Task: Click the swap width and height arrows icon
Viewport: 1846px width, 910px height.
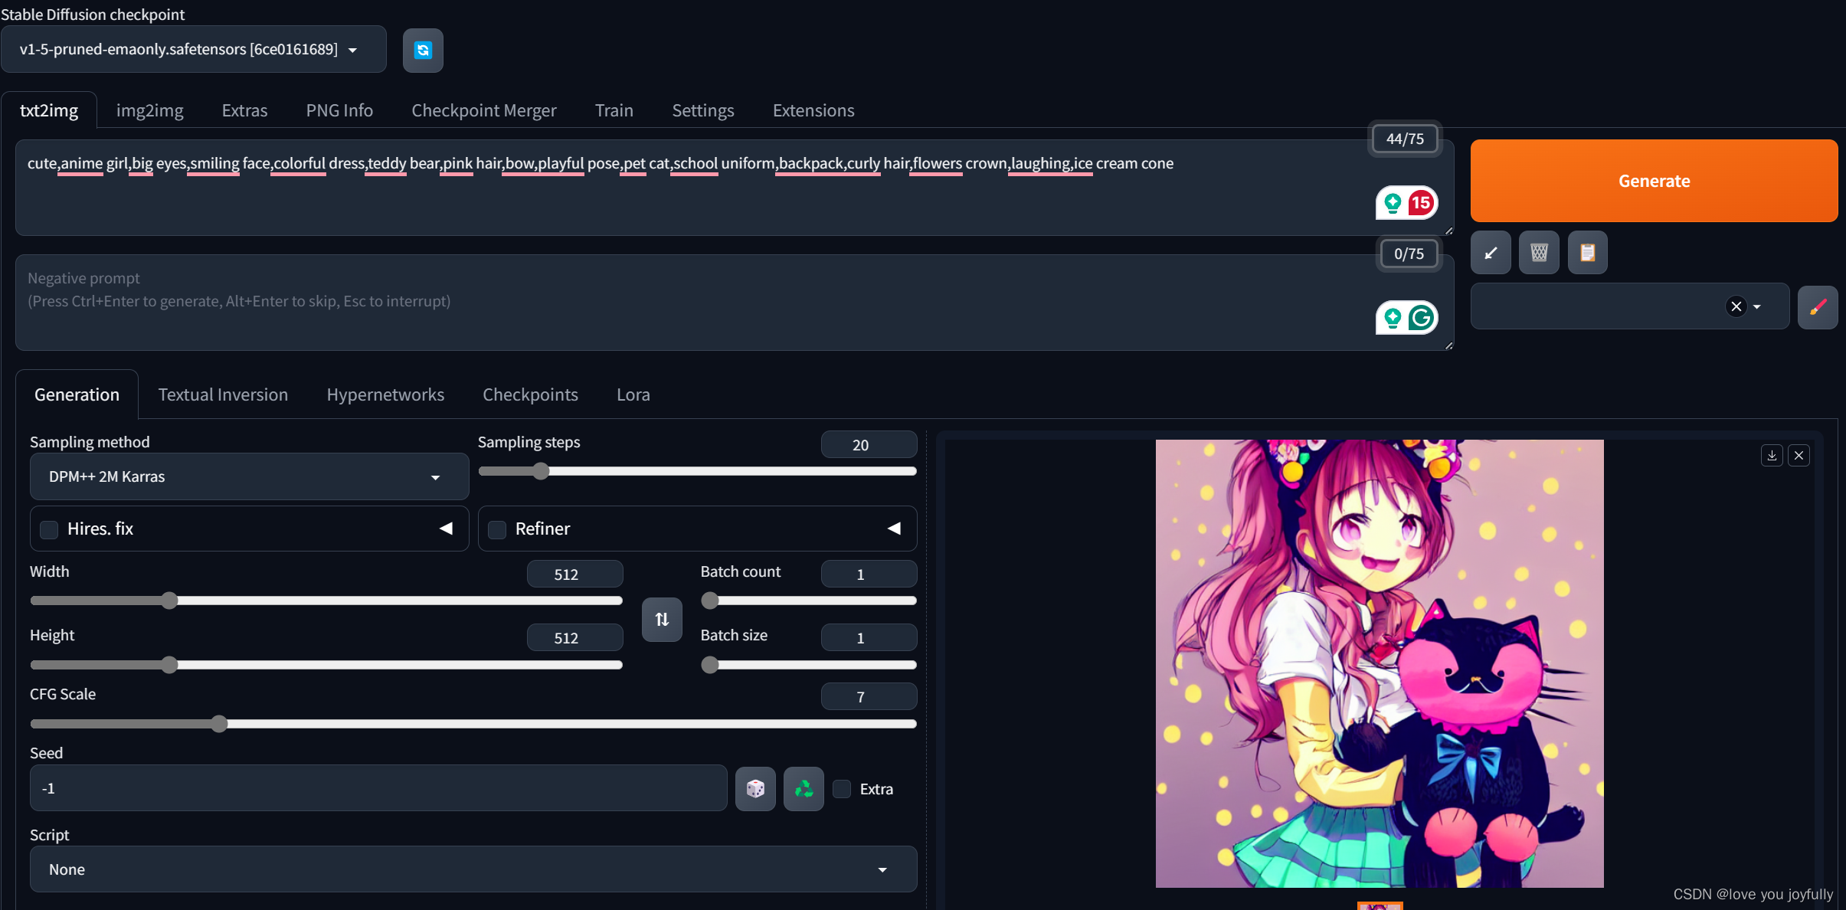Action: pos(662,619)
